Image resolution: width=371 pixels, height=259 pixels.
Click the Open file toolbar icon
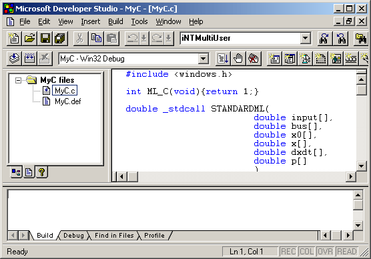coord(29,38)
